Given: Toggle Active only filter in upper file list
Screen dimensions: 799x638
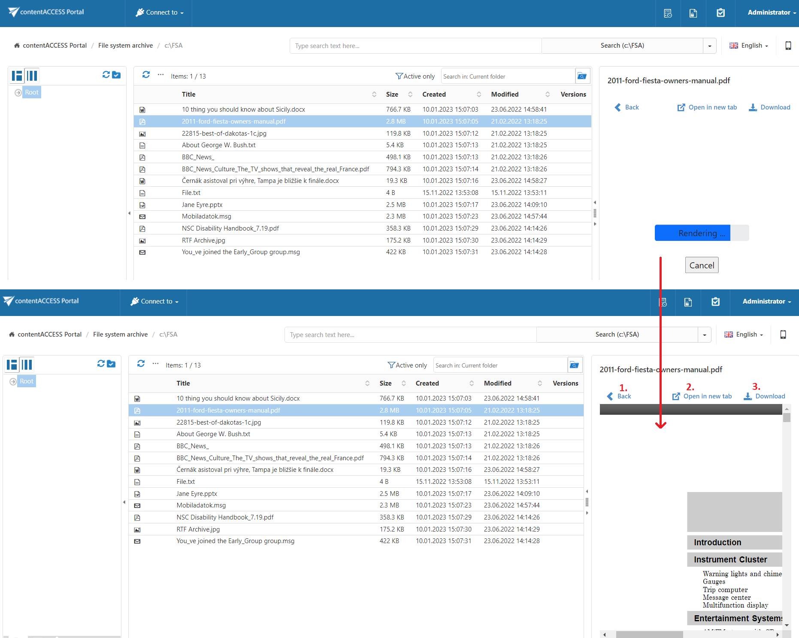Looking at the screenshot, I should coord(415,76).
